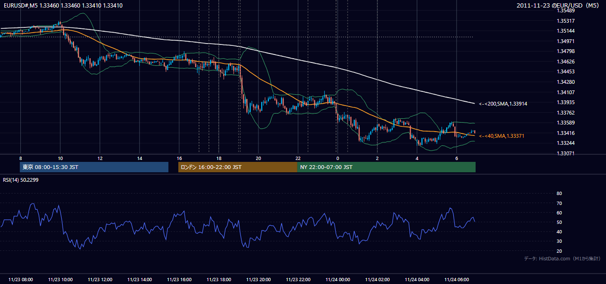This screenshot has height=284, width=606.
Task: Click the 11/23 20:00 time axis label
Action: click(x=258, y=280)
